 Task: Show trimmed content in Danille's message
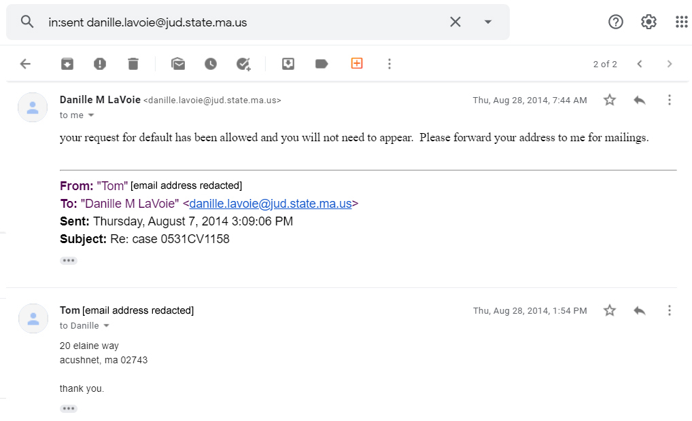point(69,261)
